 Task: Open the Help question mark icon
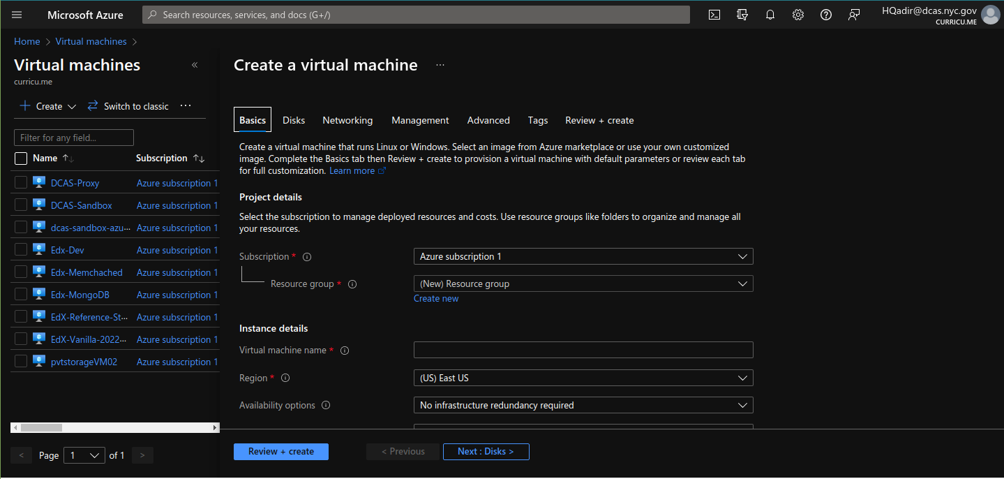pyautogui.click(x=826, y=15)
